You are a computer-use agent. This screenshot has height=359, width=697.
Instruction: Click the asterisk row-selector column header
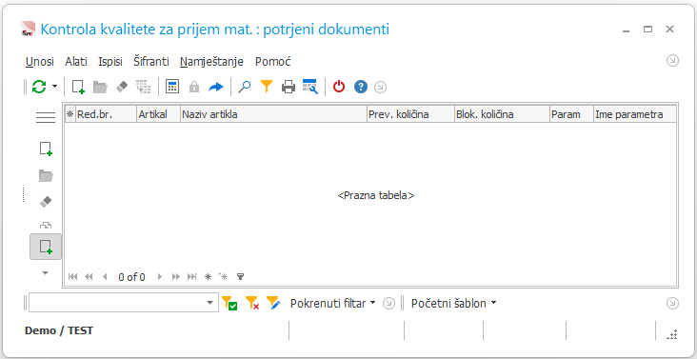tap(70, 114)
